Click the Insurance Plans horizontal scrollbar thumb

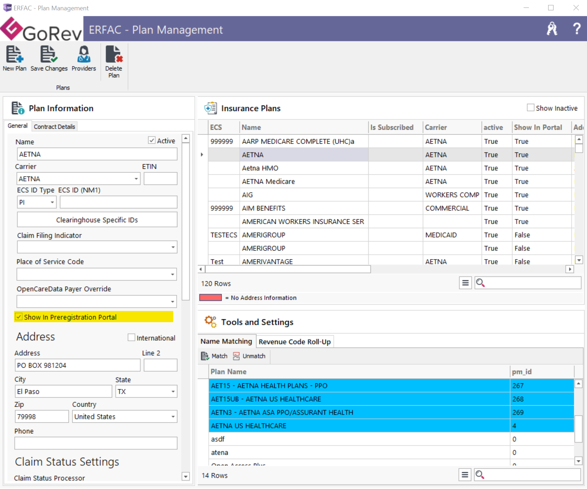point(287,269)
